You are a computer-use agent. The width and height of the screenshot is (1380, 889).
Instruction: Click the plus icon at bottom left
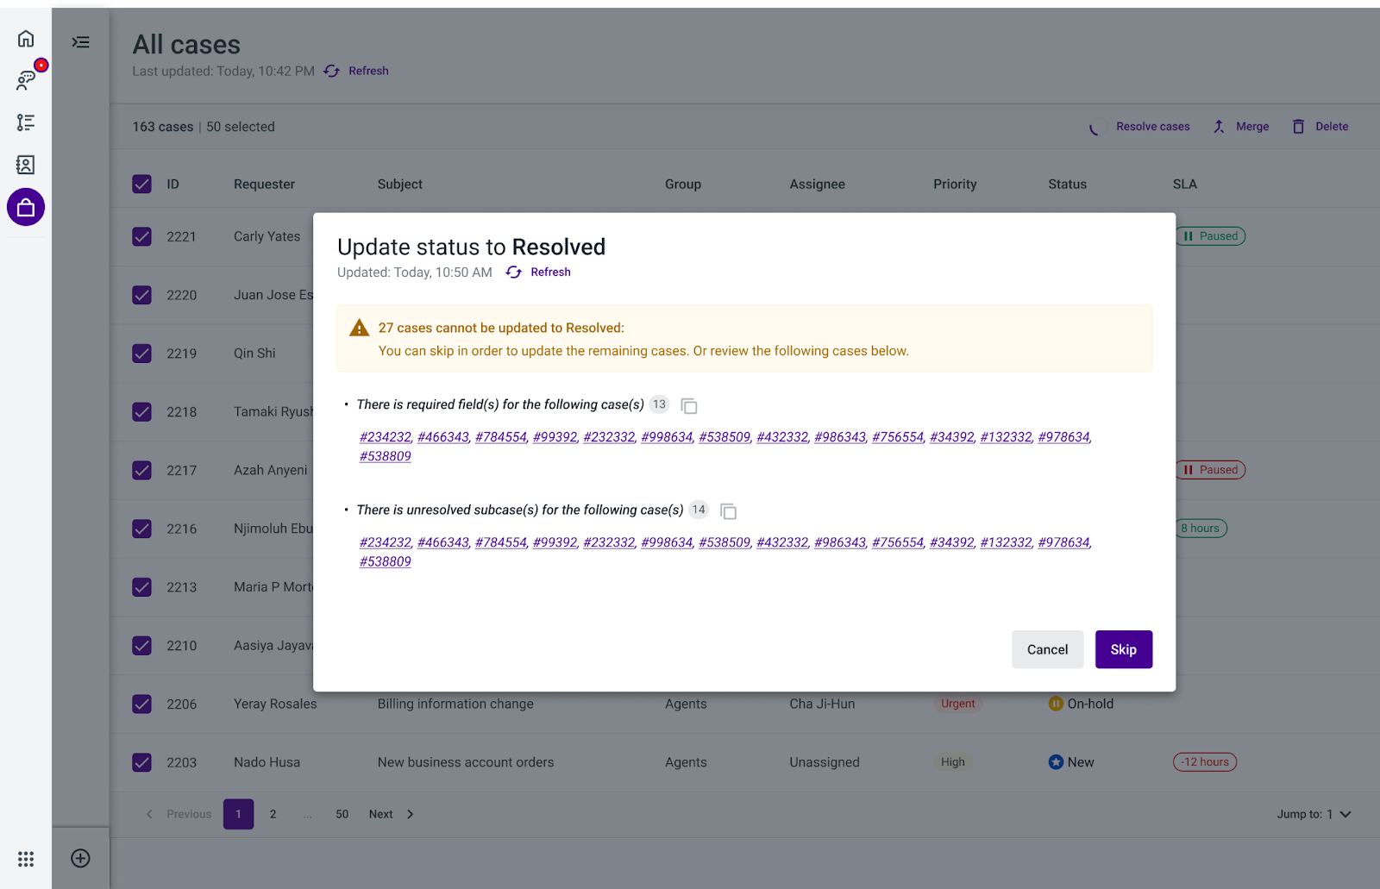click(x=80, y=858)
